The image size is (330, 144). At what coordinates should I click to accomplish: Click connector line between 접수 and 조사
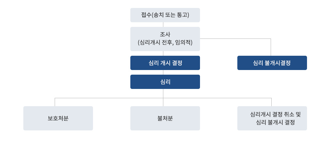163,25
